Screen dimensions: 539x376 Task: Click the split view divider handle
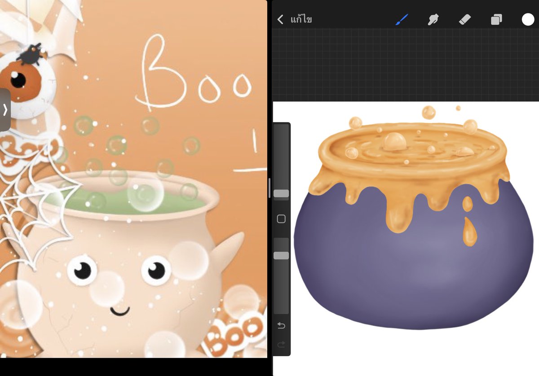pos(269,188)
